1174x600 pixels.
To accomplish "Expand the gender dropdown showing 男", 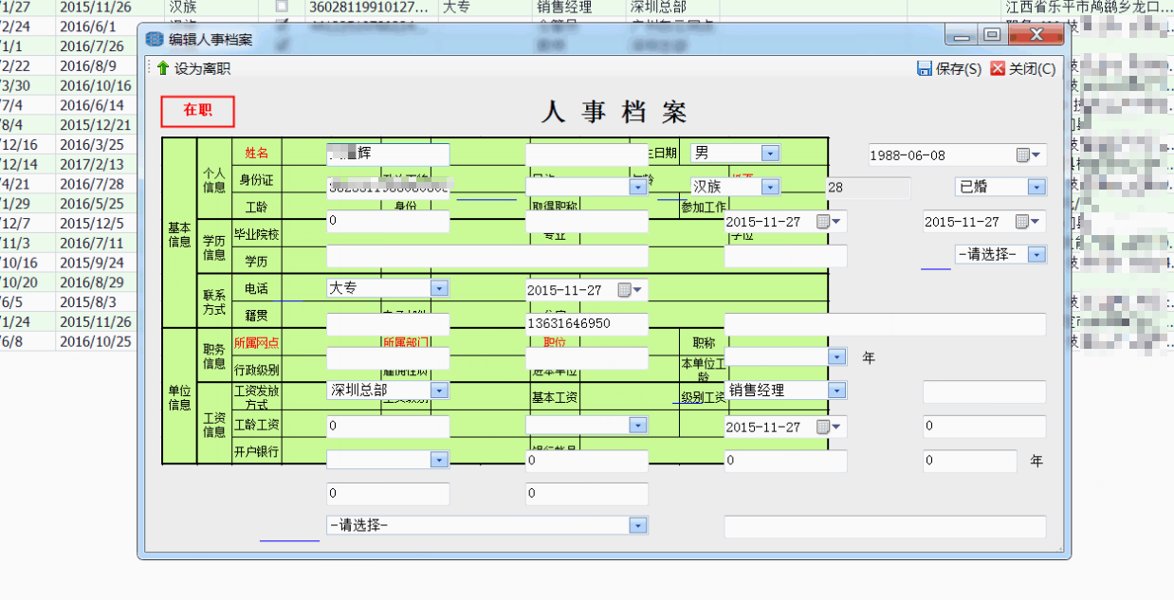I will (x=770, y=154).
